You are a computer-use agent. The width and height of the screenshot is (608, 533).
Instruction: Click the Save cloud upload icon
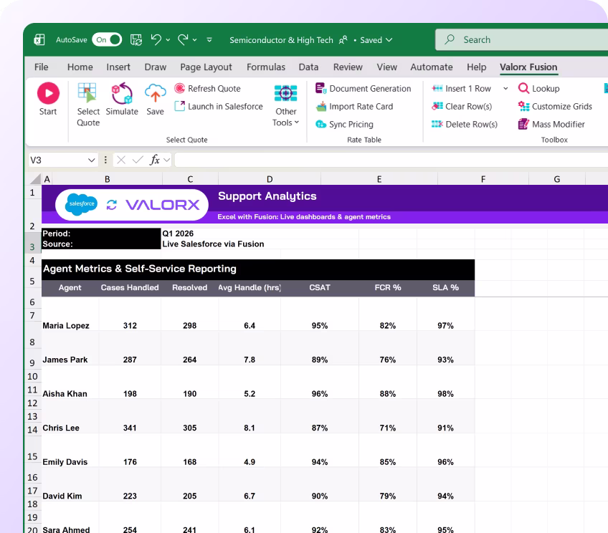coord(155,93)
